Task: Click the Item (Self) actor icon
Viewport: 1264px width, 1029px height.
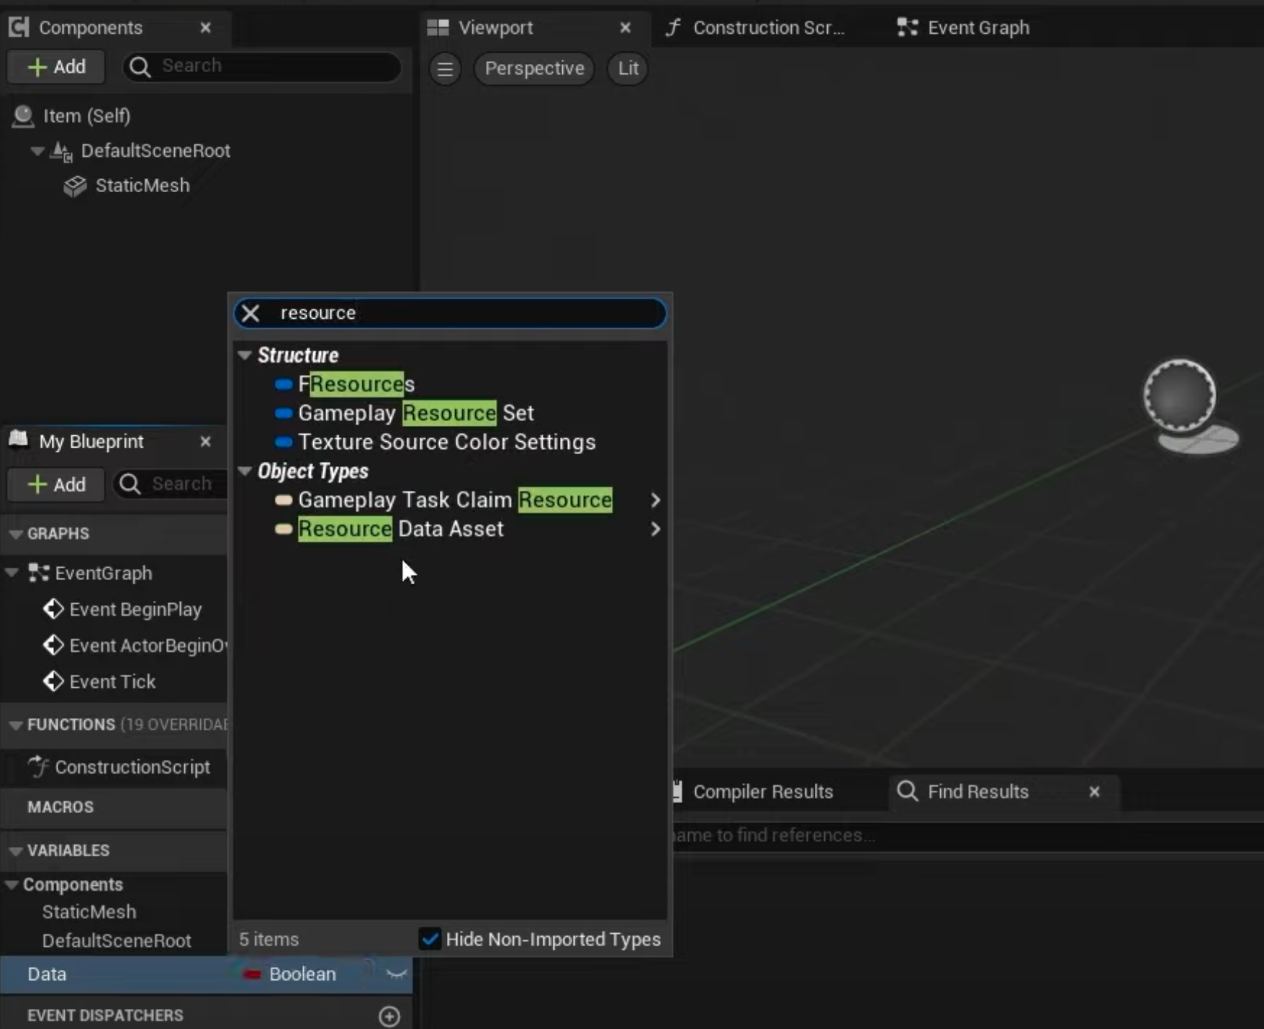Action: point(23,116)
